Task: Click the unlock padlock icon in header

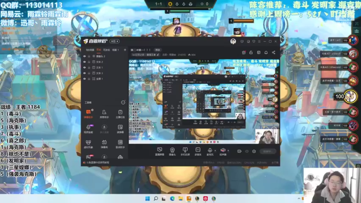Action: [x=251, y=52]
